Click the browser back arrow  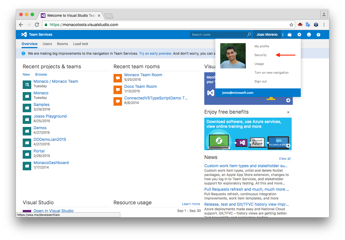(x=21, y=25)
